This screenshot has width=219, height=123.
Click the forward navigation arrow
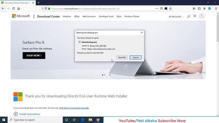pyautogui.click(x=8, y=9)
